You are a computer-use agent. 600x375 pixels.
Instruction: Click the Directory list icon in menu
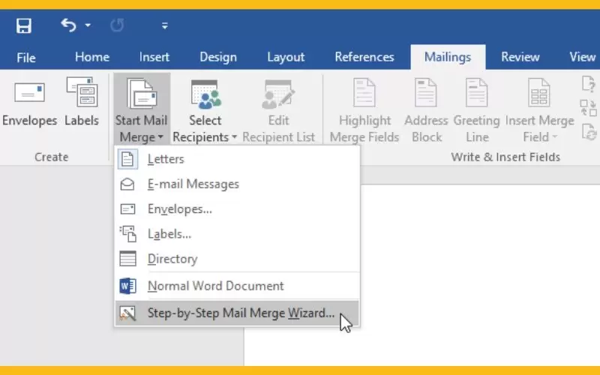(x=127, y=259)
